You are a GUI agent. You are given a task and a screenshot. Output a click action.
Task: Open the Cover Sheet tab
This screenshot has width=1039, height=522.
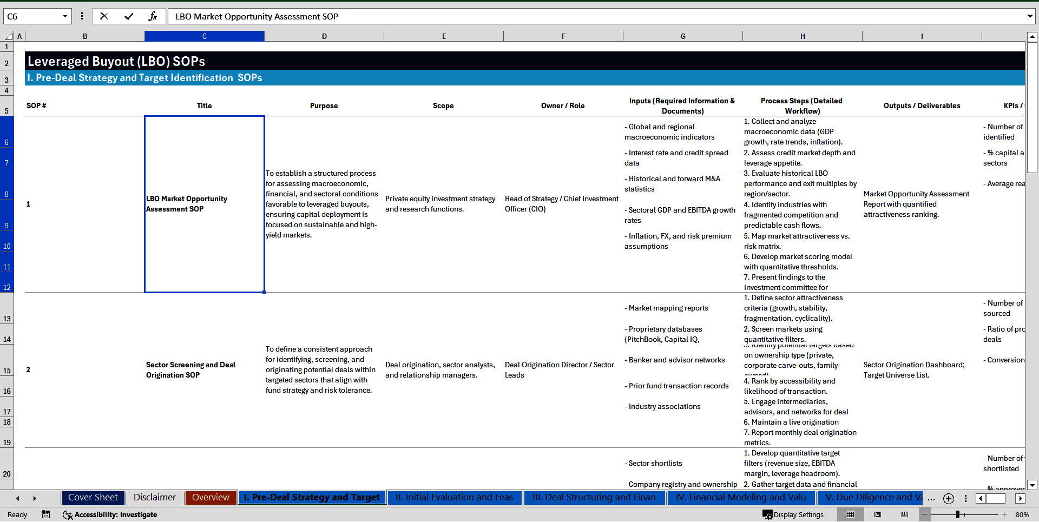pyautogui.click(x=93, y=498)
